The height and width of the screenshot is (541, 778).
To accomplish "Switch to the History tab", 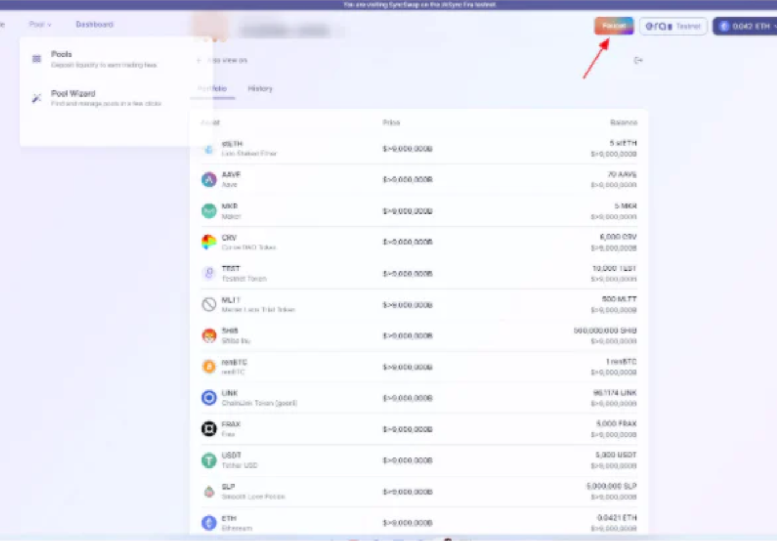I will click(x=260, y=89).
